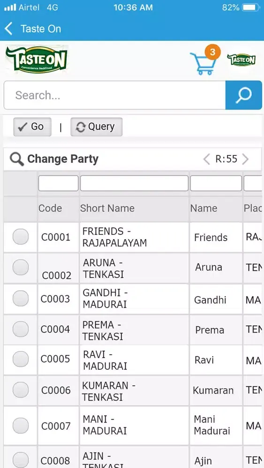
Task: Click the Code column header
Action: 50,208
